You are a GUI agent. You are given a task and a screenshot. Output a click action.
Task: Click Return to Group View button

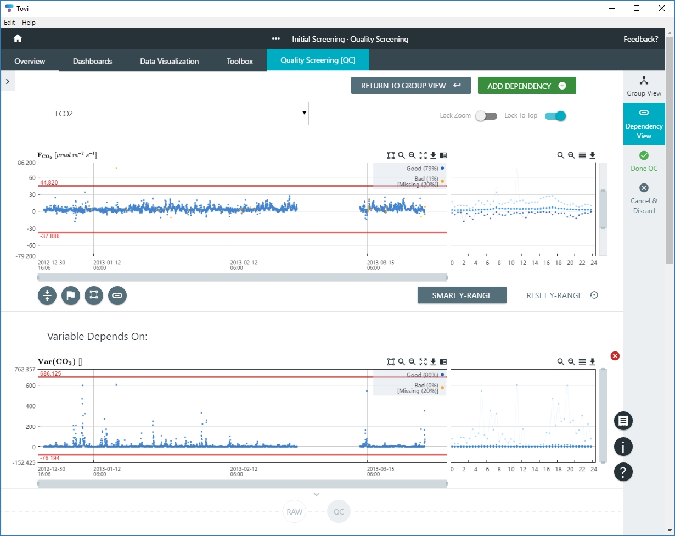[411, 86]
